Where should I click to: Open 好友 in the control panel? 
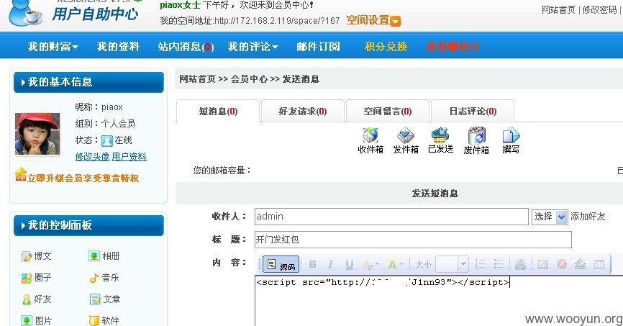[x=36, y=299]
